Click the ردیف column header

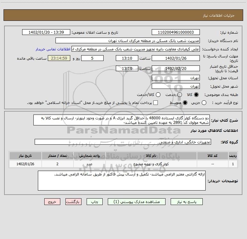[x=233, y=156]
